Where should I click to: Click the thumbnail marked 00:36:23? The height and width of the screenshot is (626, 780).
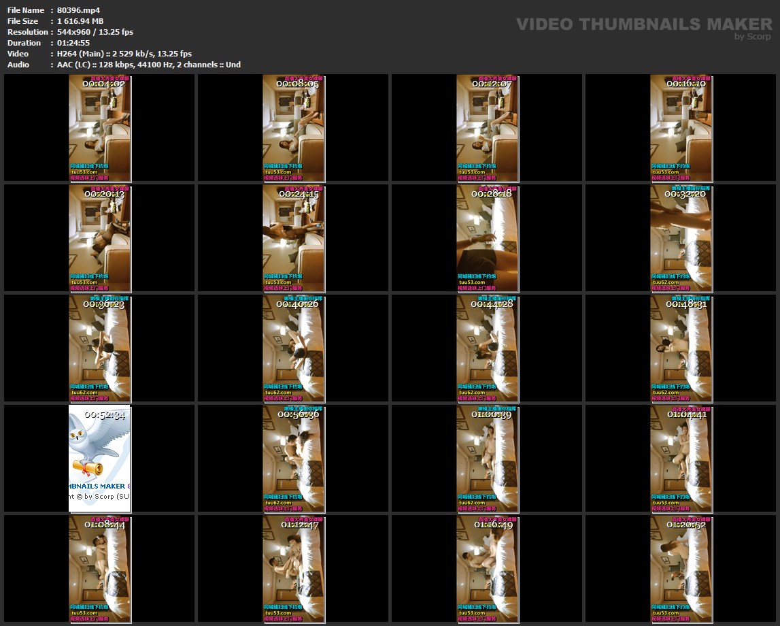pos(99,348)
